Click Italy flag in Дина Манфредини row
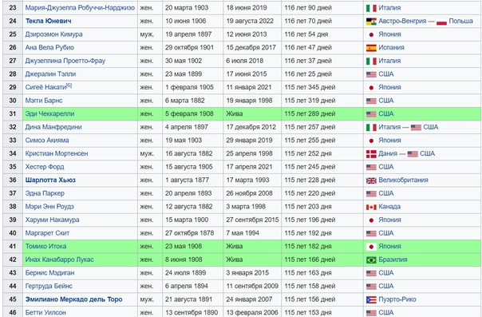The width and height of the screenshot is (482, 317). tap(371, 127)
